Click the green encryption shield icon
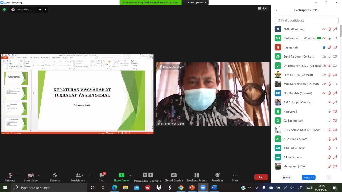Image resolution: width=342 pixels, height=192 pixels. 4,9
